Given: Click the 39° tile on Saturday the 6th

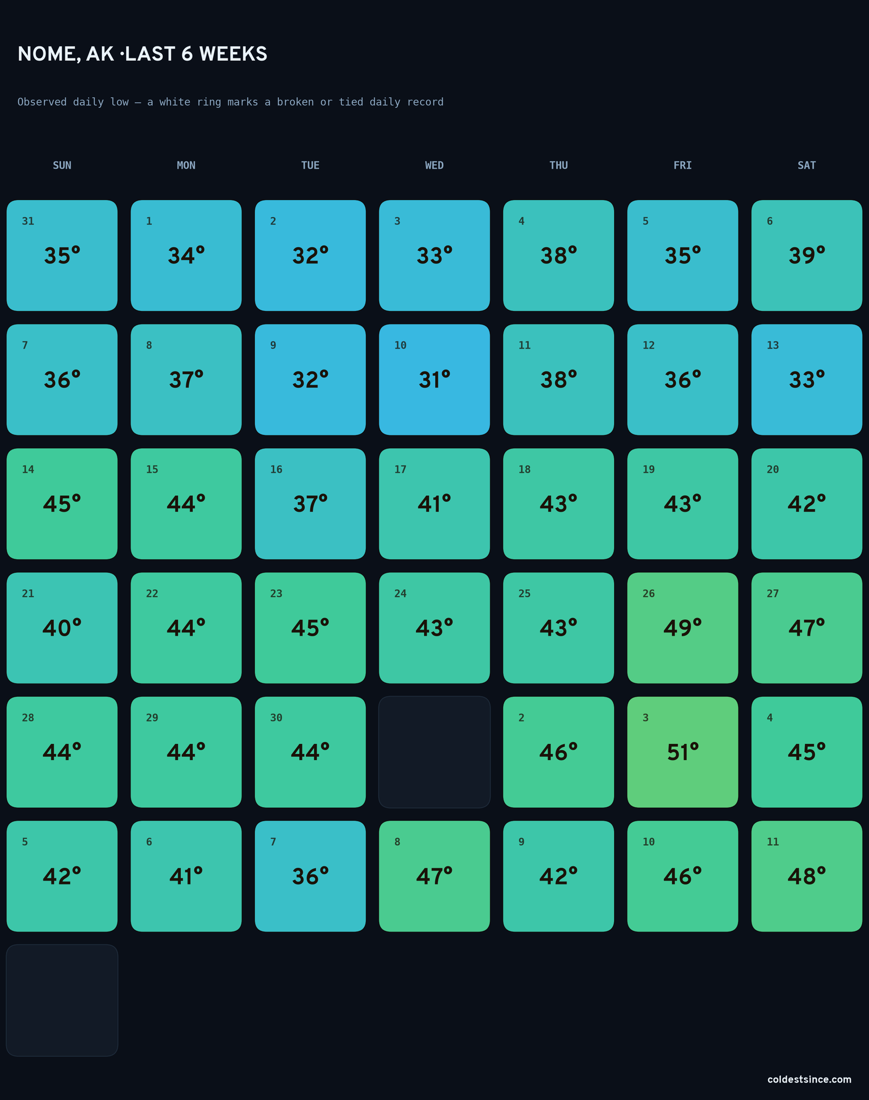Looking at the screenshot, I should click(806, 255).
